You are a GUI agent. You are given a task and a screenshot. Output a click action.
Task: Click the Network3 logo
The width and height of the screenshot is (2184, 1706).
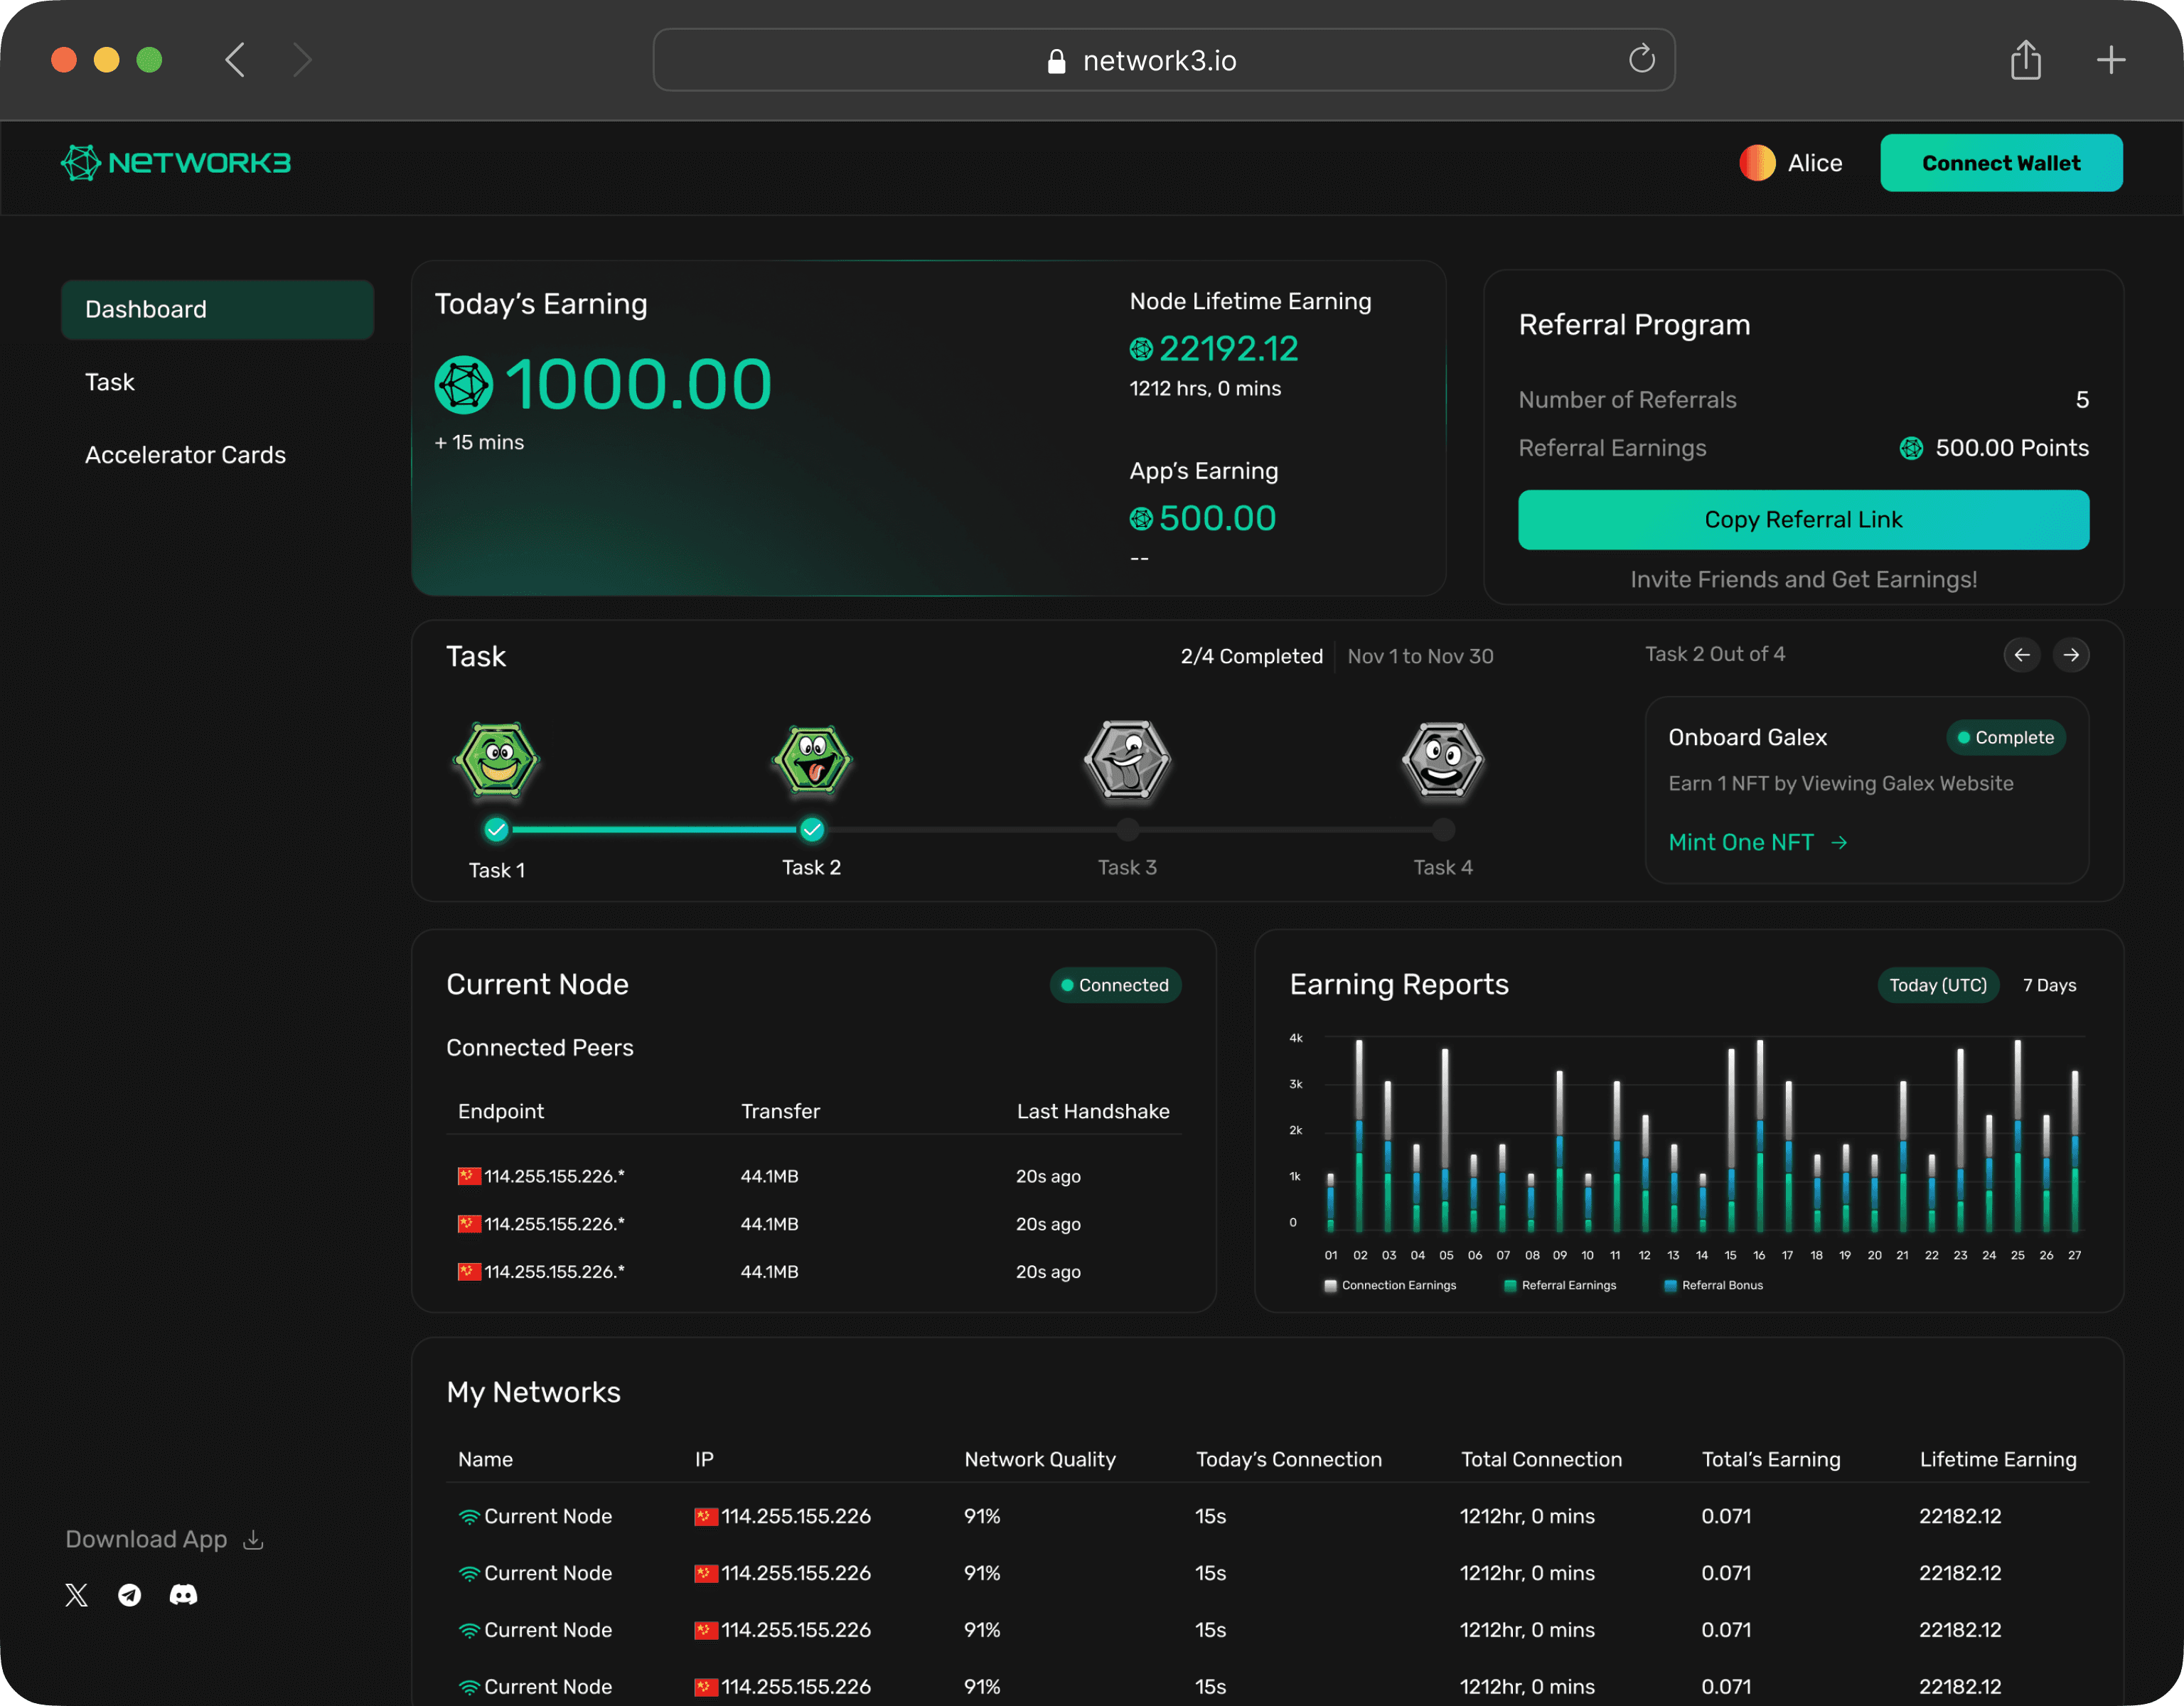176,163
